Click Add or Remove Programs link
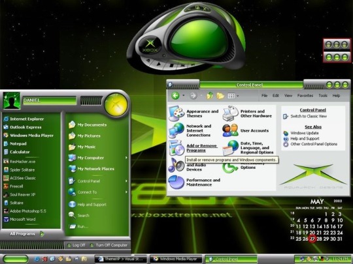Screen dimensions: 353x264 (x=202, y=148)
